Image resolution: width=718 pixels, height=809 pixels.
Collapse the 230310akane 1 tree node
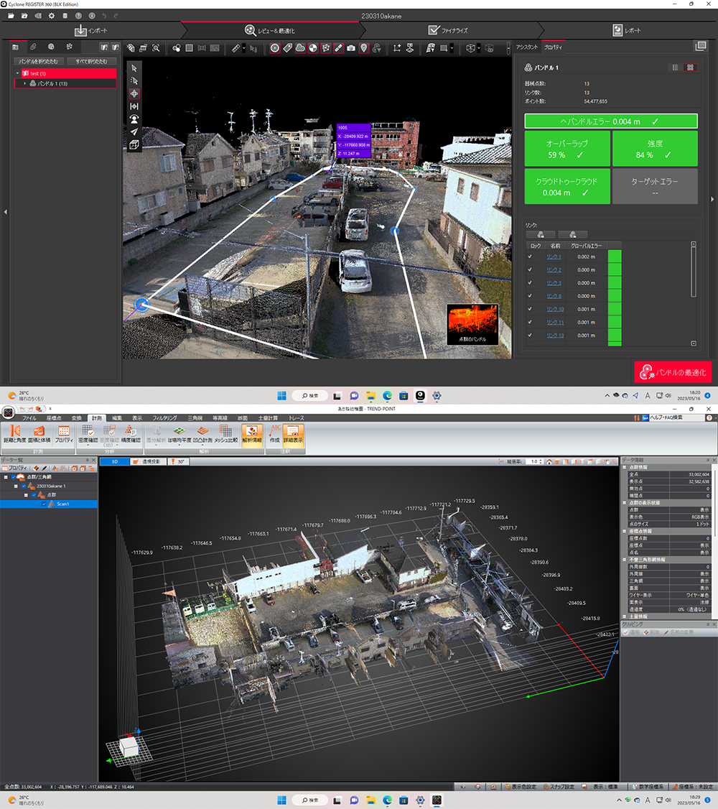(x=15, y=486)
